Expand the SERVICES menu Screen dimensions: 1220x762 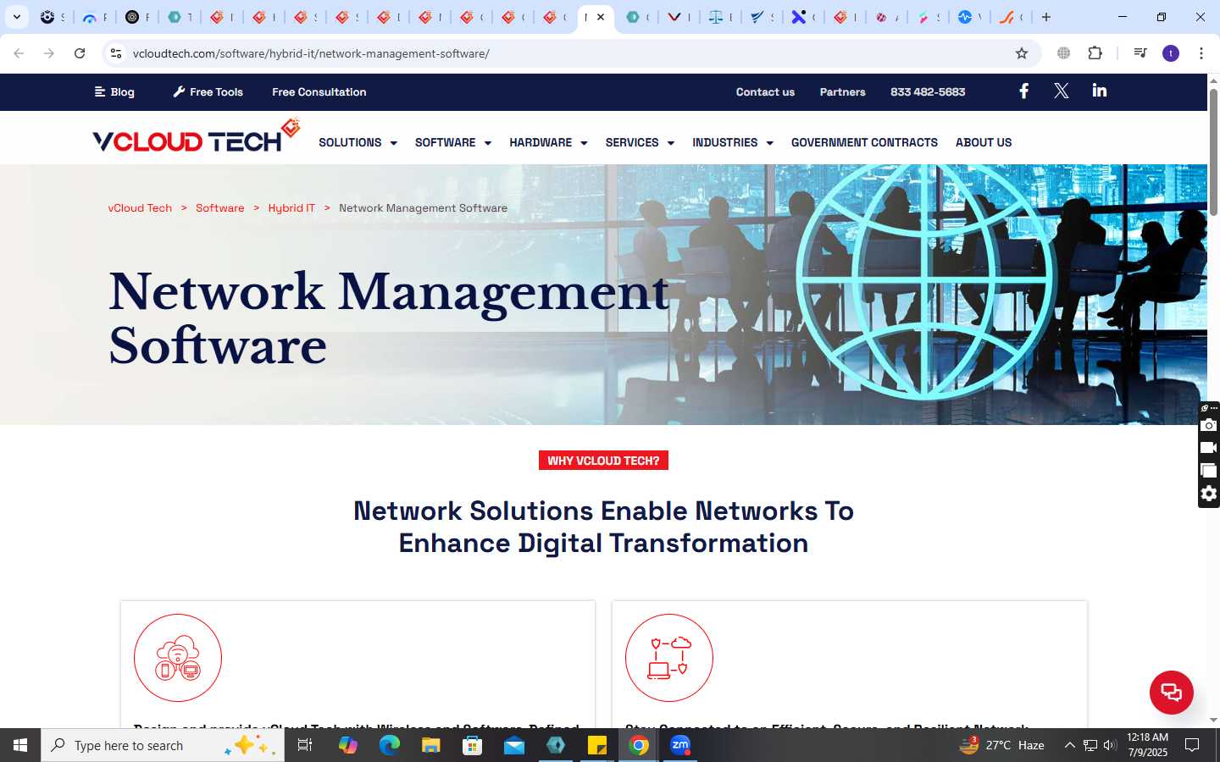(x=640, y=142)
